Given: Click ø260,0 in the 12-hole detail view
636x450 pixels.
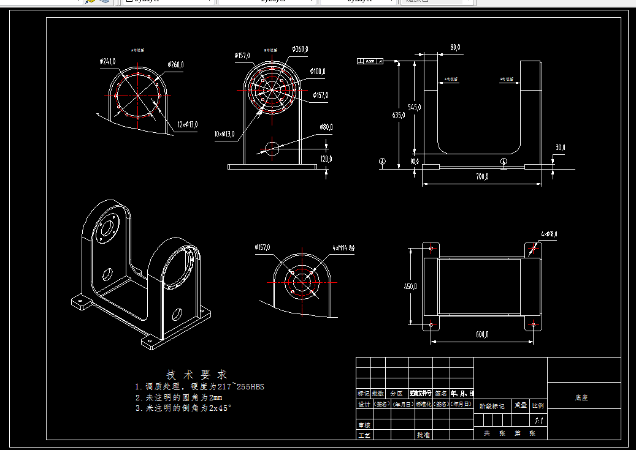Looking at the screenshot, I should pyautogui.click(x=175, y=65).
